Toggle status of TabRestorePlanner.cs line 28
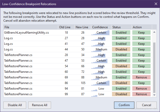The height and width of the screenshot is (112, 160). pos(121,55)
